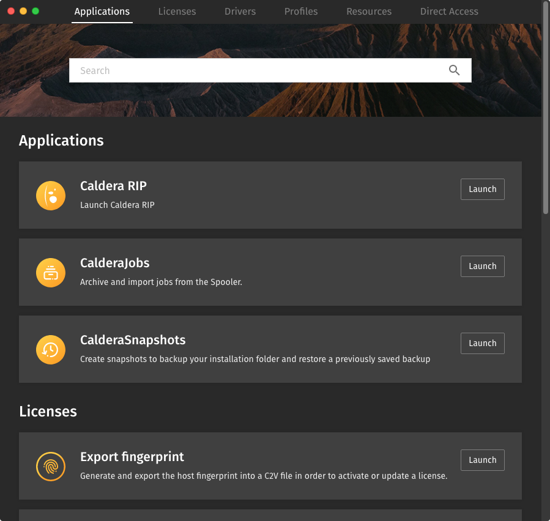Click the CalderaJobs printer icon

coord(51,273)
